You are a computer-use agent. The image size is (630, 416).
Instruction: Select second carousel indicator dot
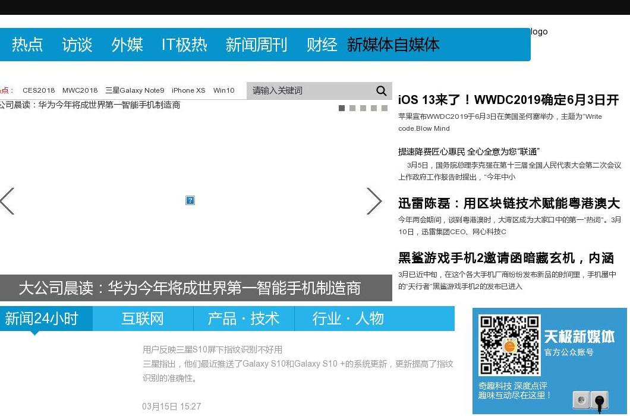click(x=352, y=108)
